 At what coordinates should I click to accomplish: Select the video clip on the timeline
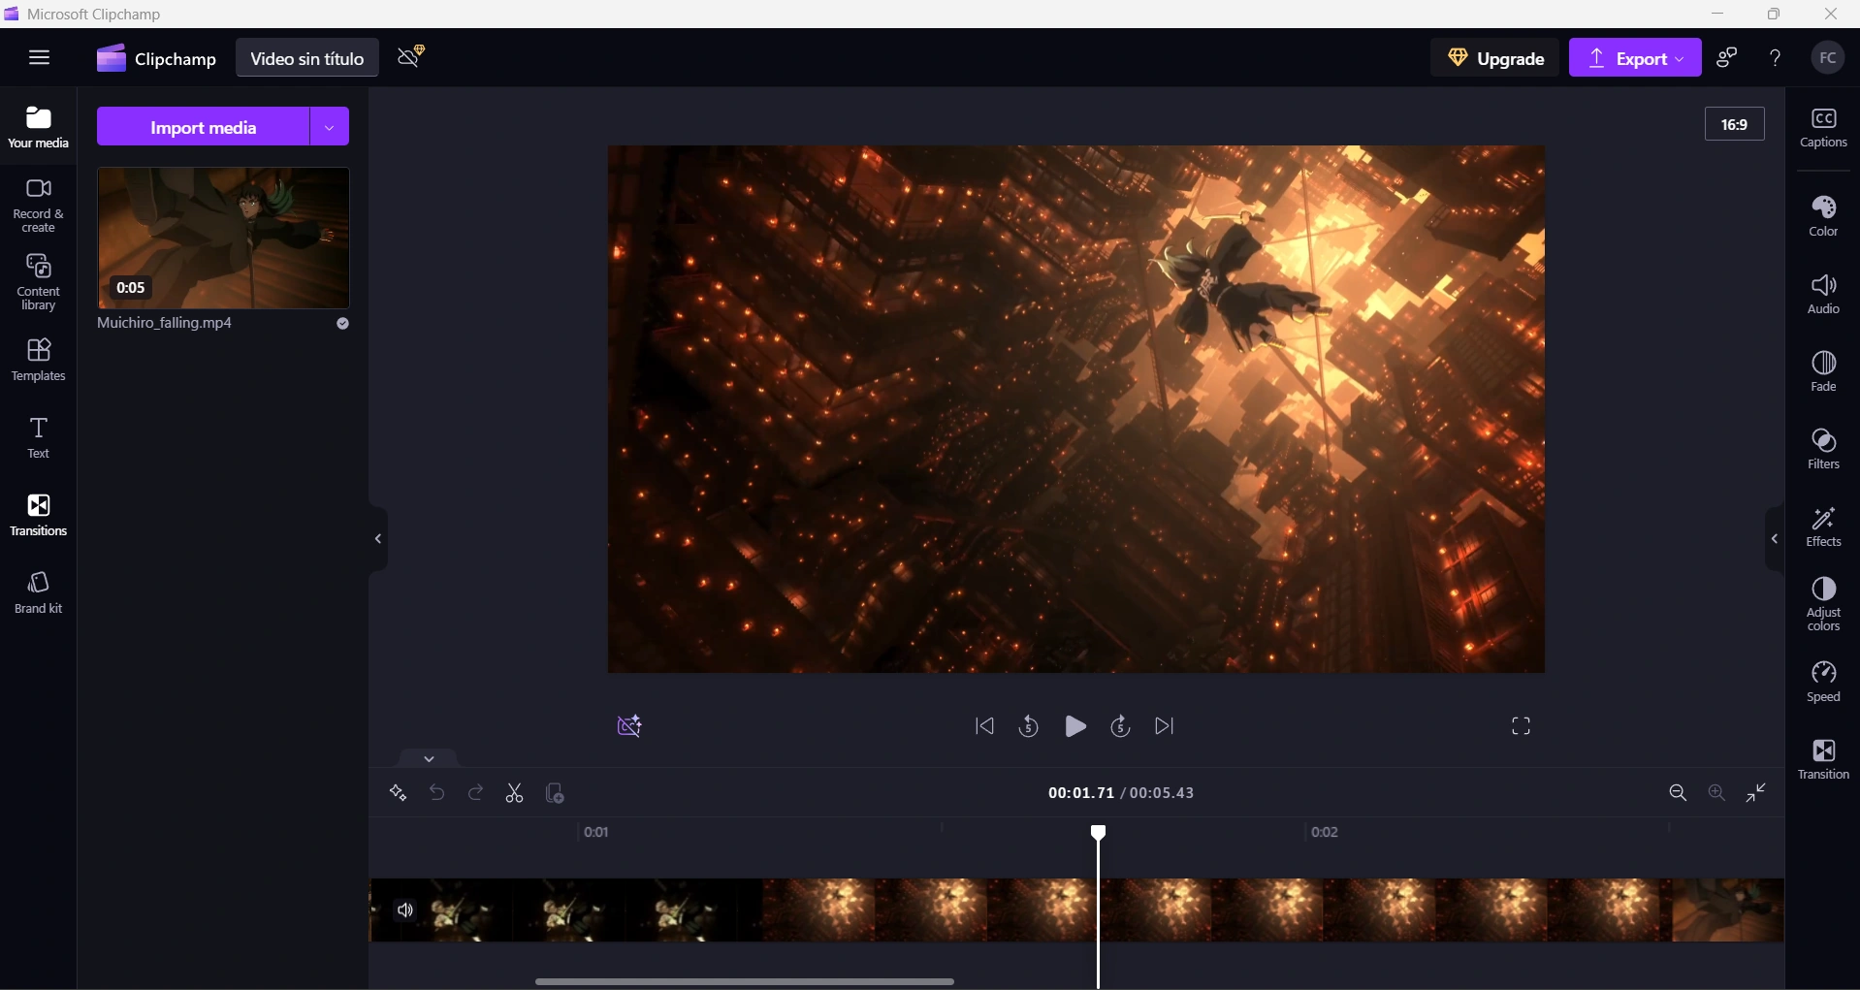pos(1076,910)
